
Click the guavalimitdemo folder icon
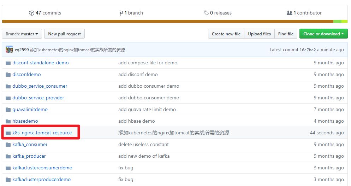[x=8, y=110]
